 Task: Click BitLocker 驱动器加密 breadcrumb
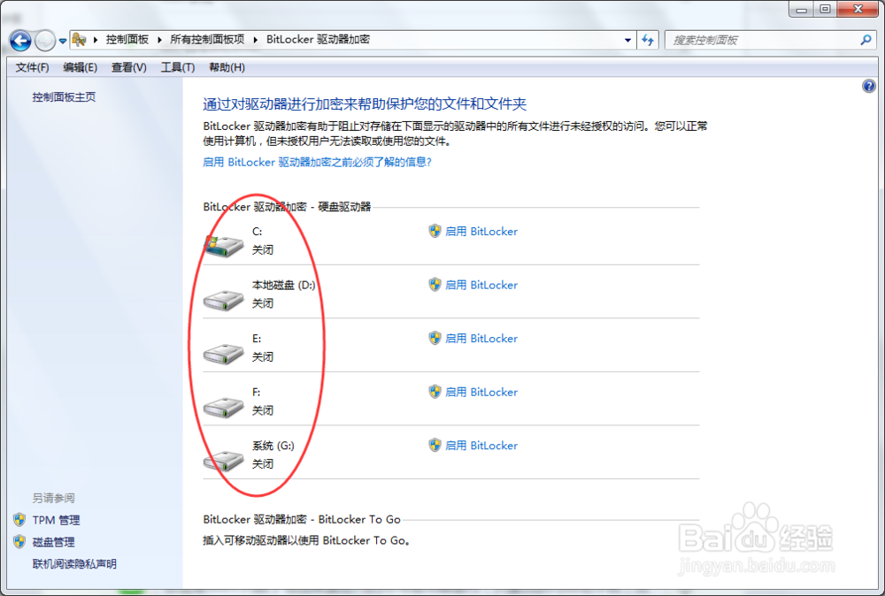click(318, 40)
